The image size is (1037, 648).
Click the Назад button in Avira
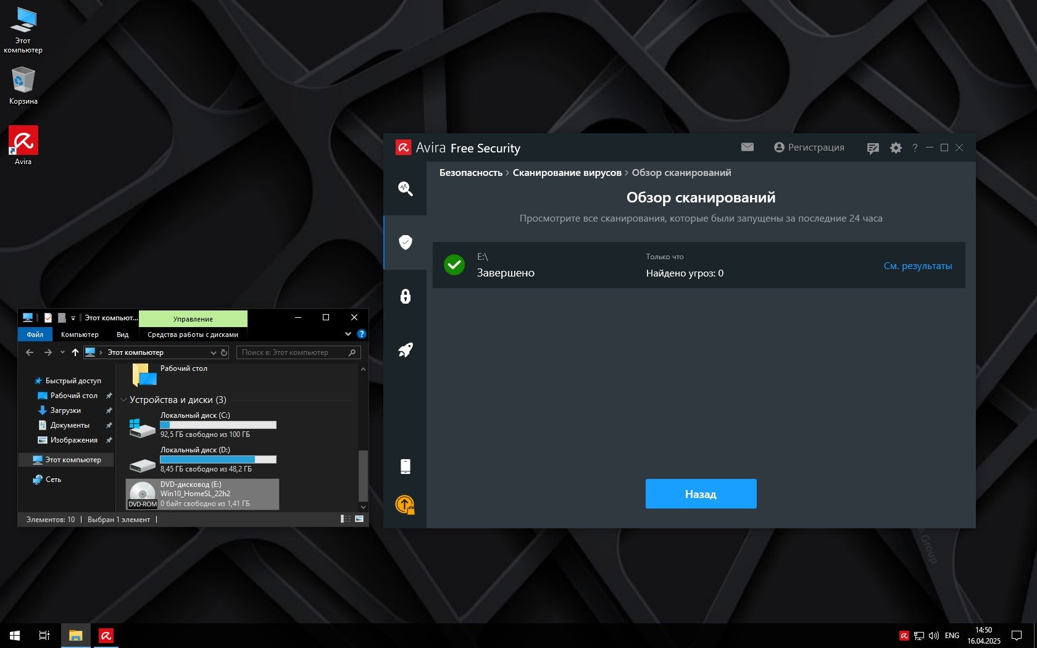click(701, 494)
